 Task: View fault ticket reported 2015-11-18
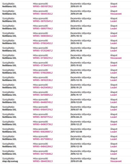pyautogui.click(x=43, y=73)
